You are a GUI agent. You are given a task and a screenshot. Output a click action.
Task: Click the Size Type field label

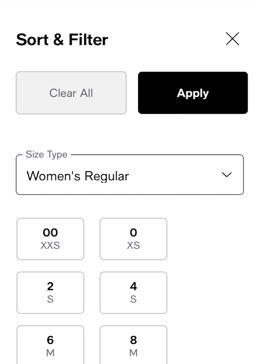[x=47, y=154]
